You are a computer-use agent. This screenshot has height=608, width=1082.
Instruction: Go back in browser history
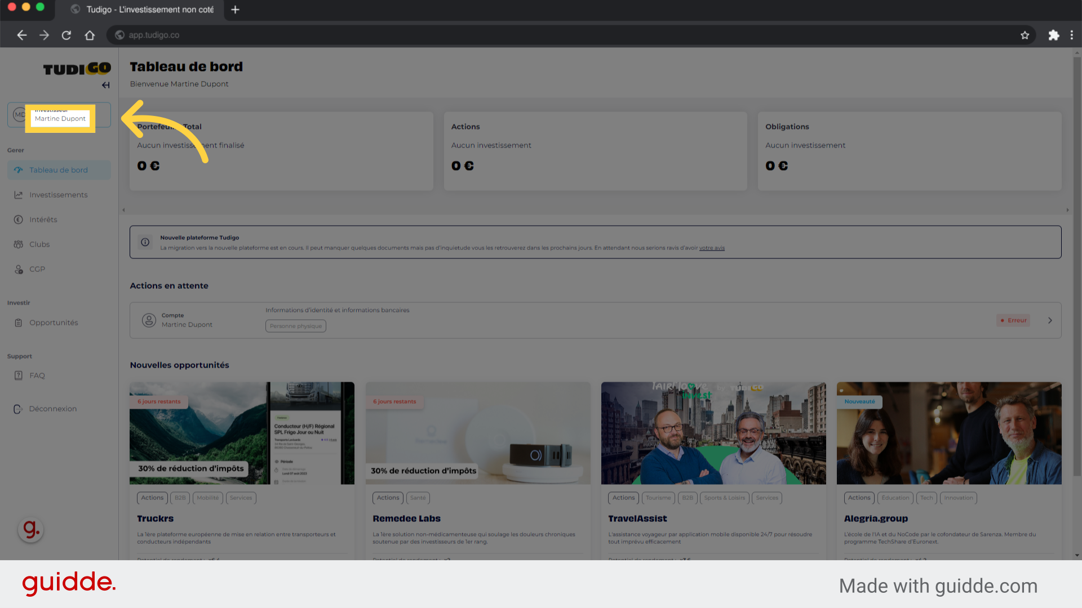coord(22,35)
